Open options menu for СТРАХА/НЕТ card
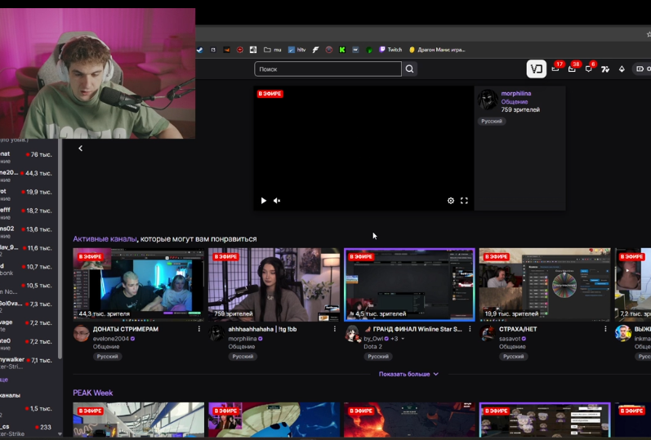651x440 pixels. pos(605,329)
